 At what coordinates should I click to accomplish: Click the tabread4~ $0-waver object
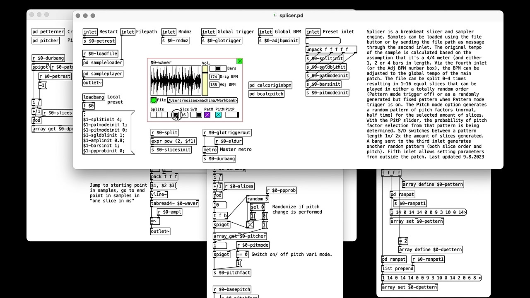(x=175, y=203)
